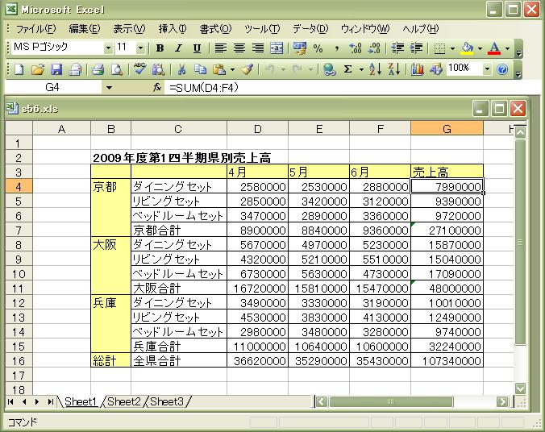Image resolution: width=545 pixels, height=432 pixels.
Task: Open the Research tool
Action: tap(159, 69)
